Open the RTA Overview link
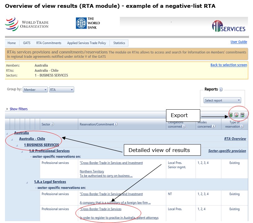 click(x=235, y=139)
